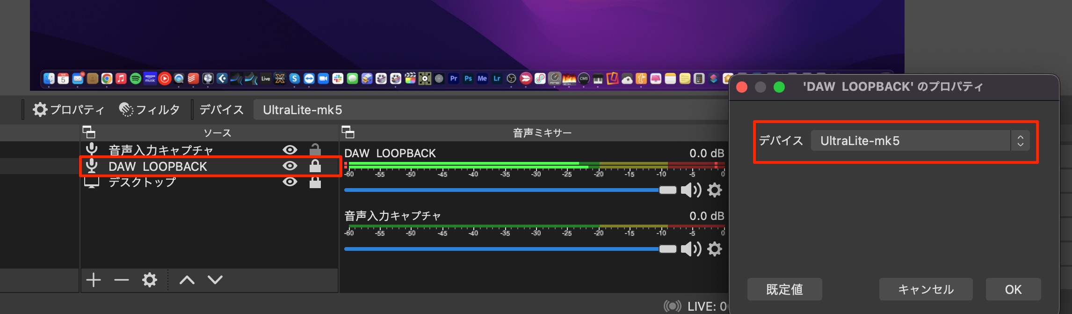The width and height of the screenshot is (1072, 314).
Task: Pop out the 音声ミキサー dock panel
Action: coord(348,132)
